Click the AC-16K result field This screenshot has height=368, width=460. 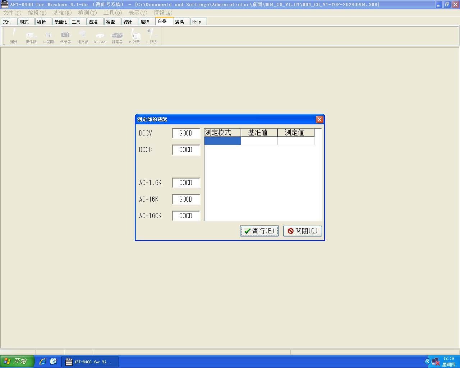click(186, 199)
